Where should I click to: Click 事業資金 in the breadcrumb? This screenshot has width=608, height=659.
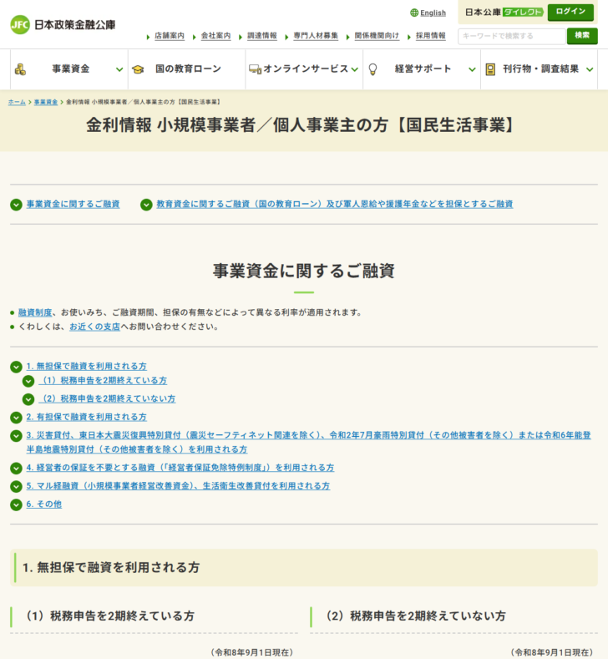(46, 102)
